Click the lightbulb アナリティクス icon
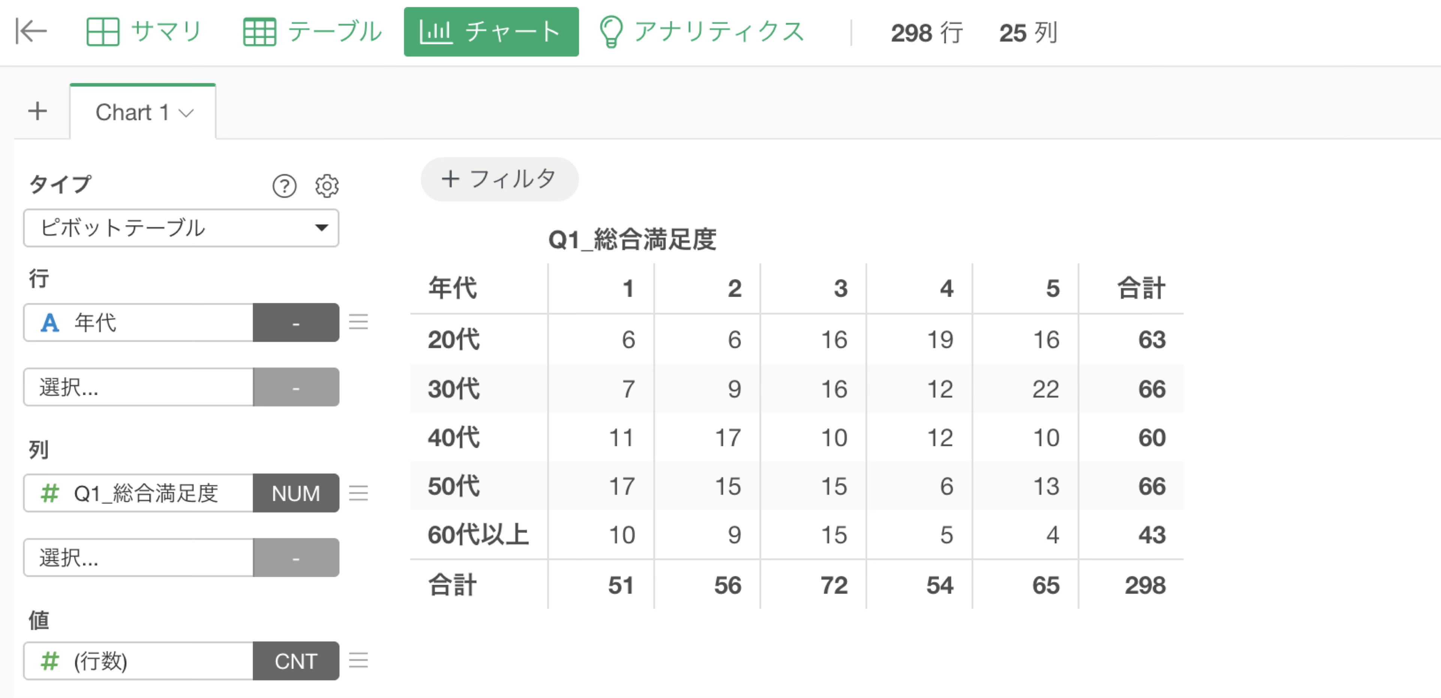This screenshot has width=1441, height=698. pos(610,31)
